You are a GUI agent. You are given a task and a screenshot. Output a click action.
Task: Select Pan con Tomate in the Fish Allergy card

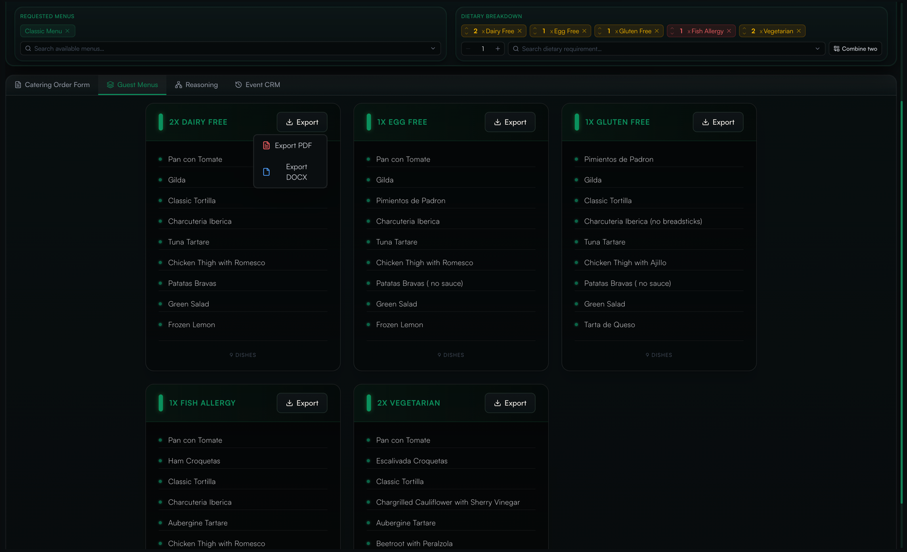[x=195, y=440]
